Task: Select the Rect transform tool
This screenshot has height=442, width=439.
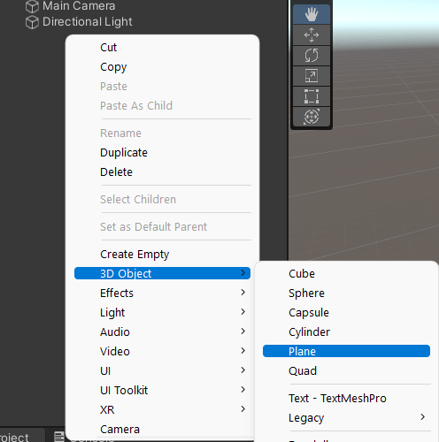Action: tap(312, 96)
